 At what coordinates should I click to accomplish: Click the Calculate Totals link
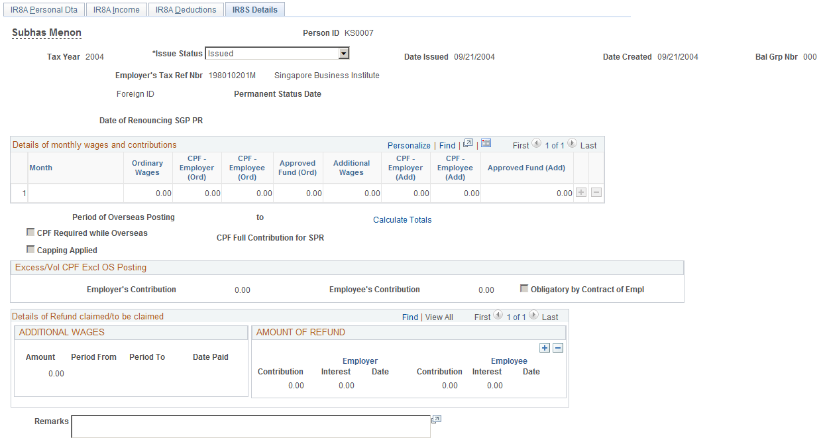[402, 219]
